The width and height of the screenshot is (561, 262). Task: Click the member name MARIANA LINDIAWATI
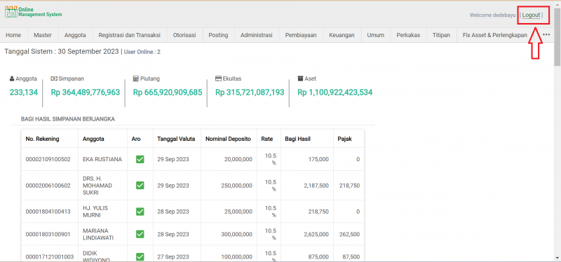[x=98, y=234]
